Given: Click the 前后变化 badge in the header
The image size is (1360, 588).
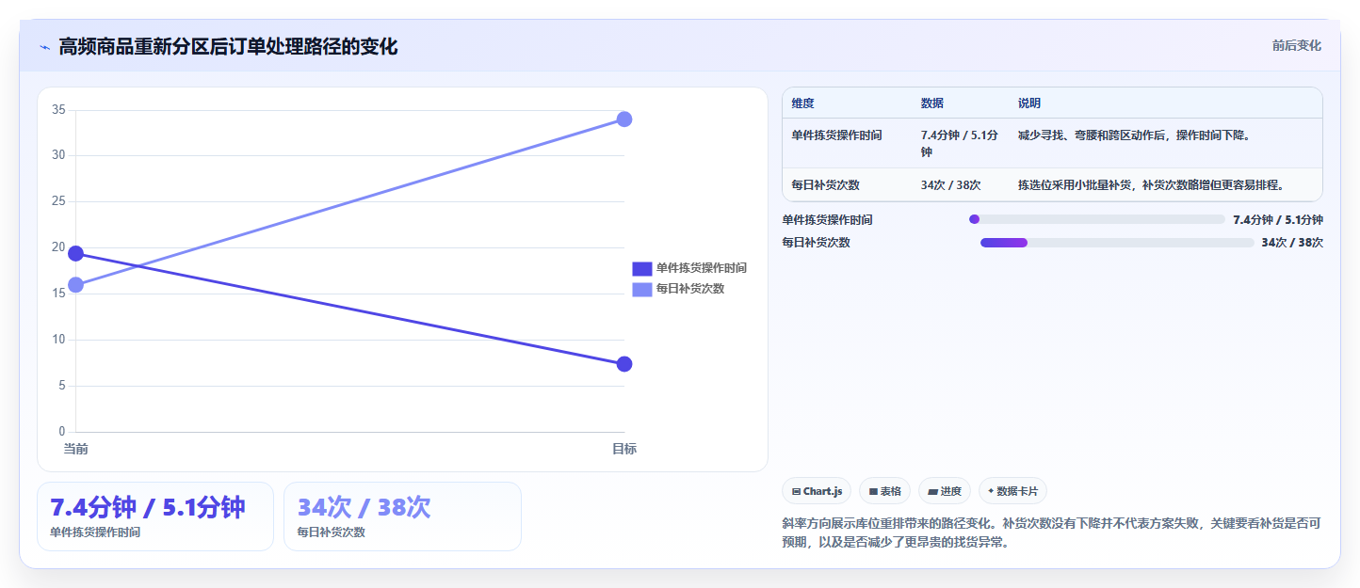Looking at the screenshot, I should 1297,45.
